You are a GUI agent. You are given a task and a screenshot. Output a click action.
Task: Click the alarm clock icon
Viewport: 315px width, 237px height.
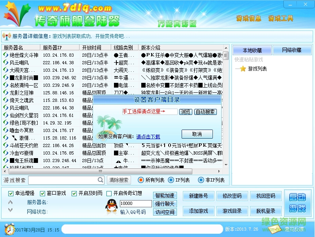(x=9, y=229)
